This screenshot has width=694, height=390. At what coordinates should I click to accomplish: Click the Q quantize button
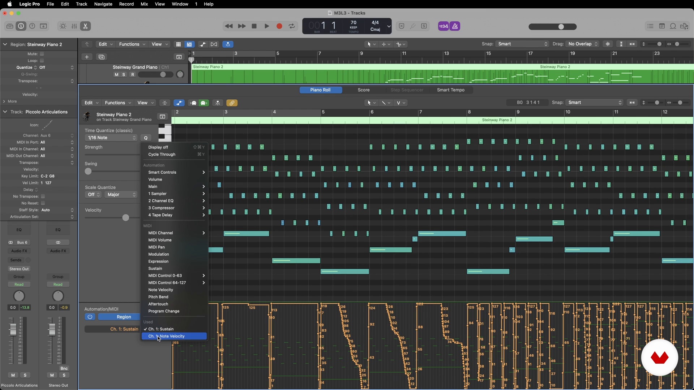[146, 138]
